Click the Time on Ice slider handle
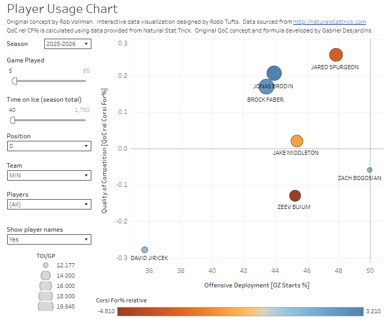This screenshot has height=323, width=388. 13,120
